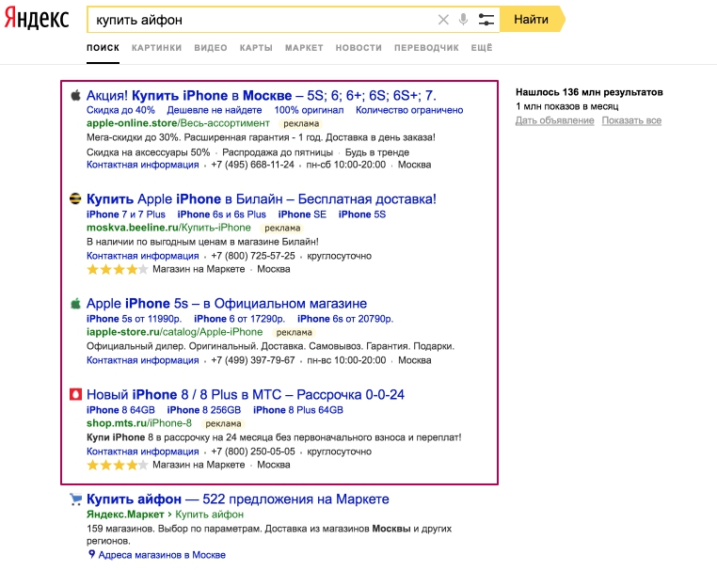Viewport: 717px width, 570px height.
Task: Activate voice search microphone icon
Action: (463, 20)
